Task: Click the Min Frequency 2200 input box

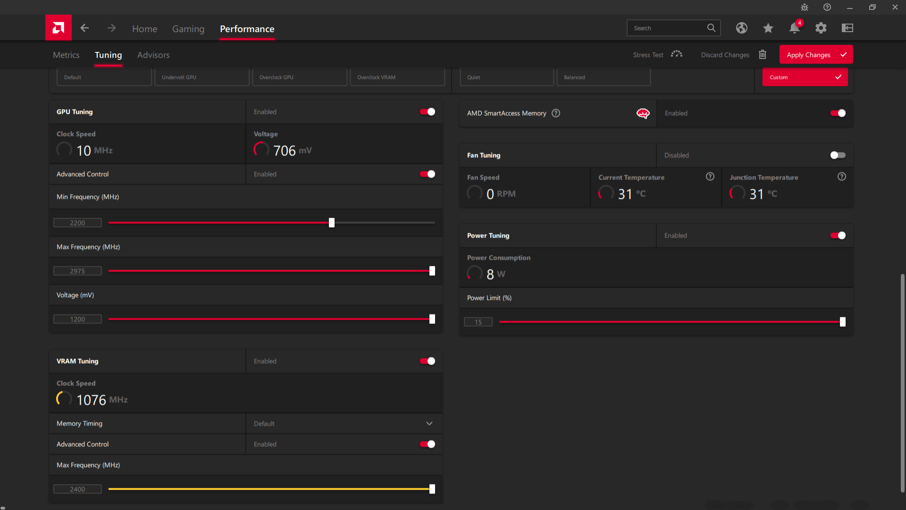Action: [77, 223]
